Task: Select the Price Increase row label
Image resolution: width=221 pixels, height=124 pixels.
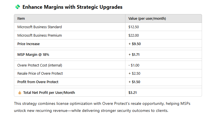Action: point(28,44)
